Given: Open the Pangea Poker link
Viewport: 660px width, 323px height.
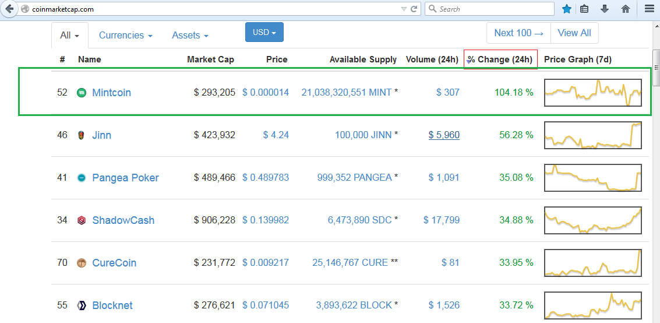Looking at the screenshot, I should [125, 178].
